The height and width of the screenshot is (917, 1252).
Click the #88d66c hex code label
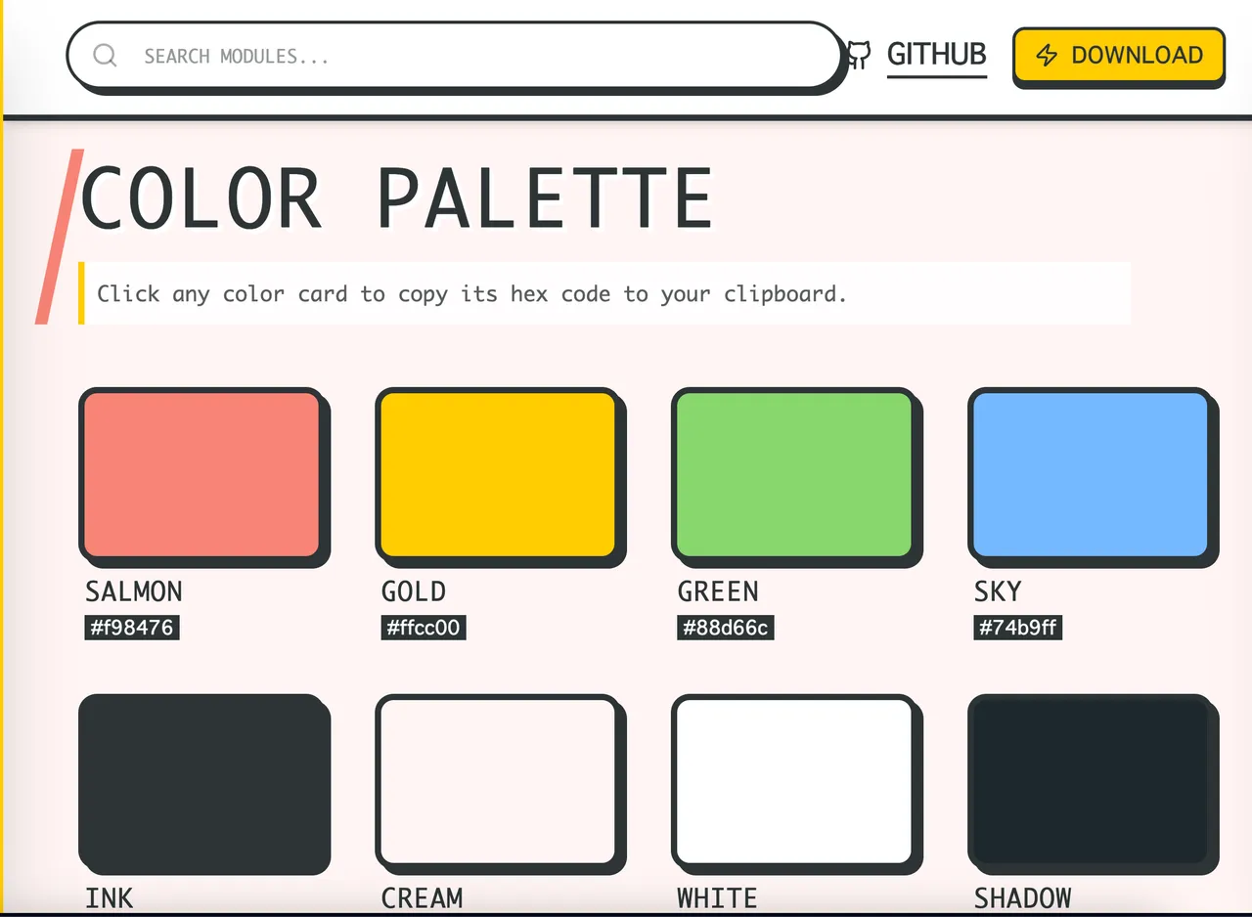pyautogui.click(x=726, y=628)
